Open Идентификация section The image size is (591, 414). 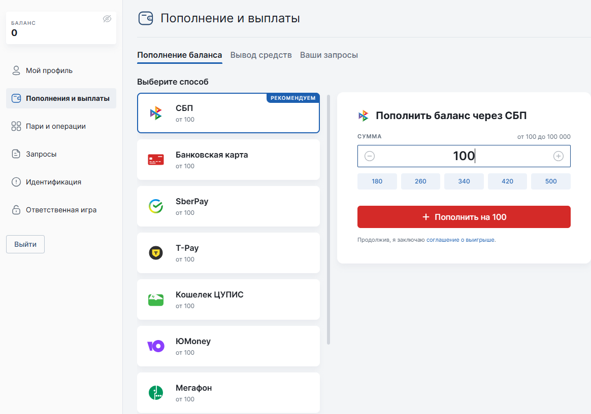click(61, 182)
